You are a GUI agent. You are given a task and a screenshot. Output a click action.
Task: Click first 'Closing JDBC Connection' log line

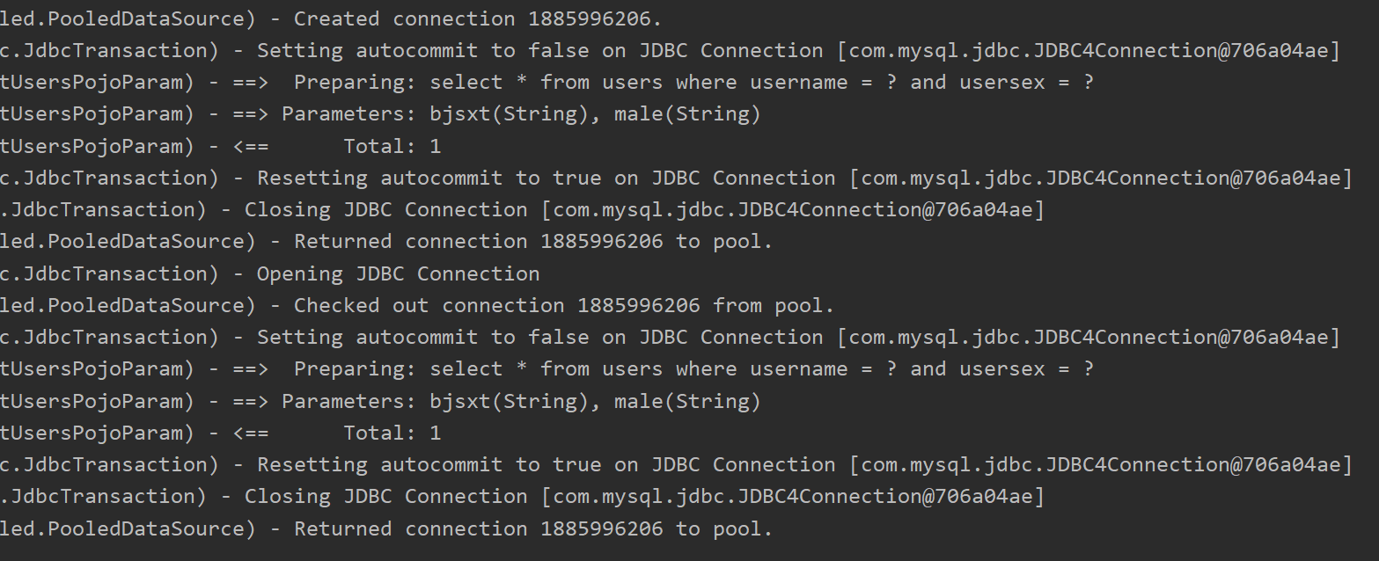click(x=522, y=209)
